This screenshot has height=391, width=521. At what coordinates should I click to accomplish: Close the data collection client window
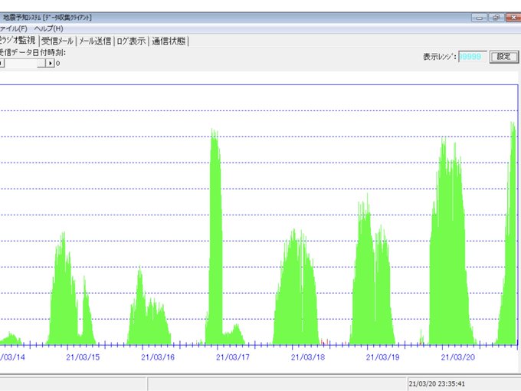[x=513, y=18]
